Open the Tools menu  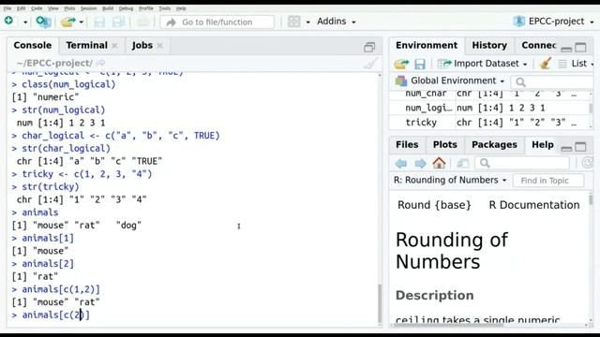[165, 8]
